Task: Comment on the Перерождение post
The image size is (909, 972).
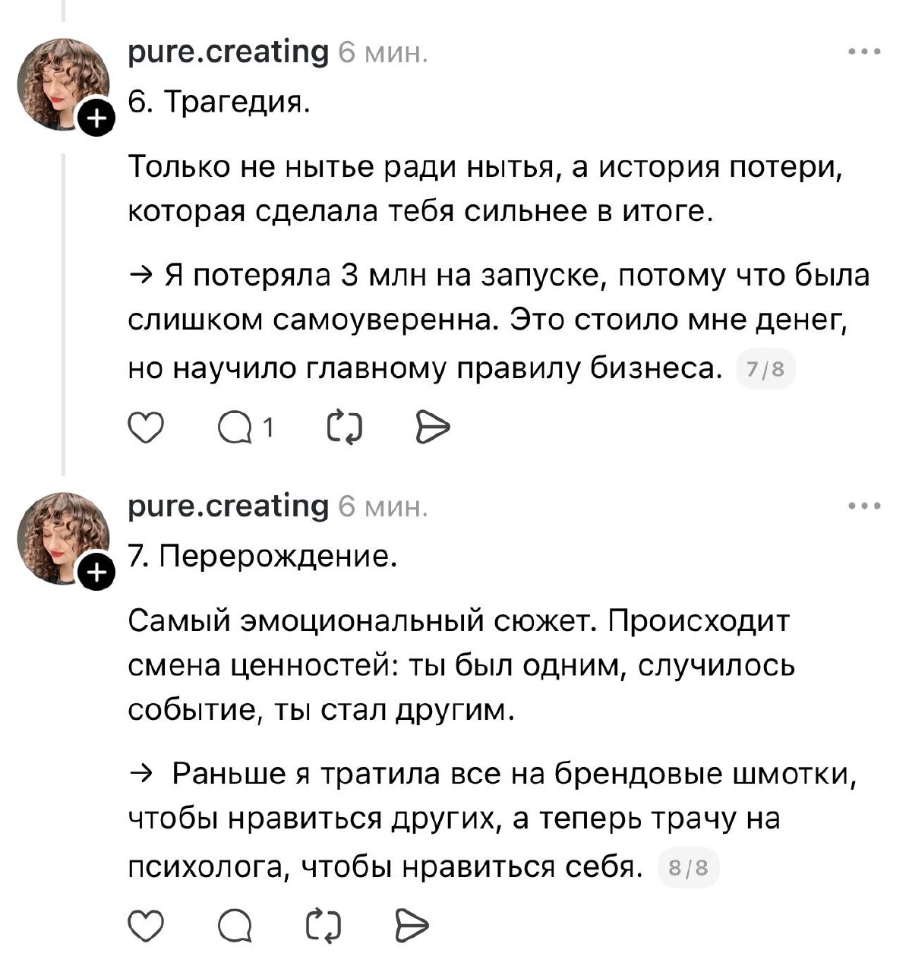Action: (237, 925)
